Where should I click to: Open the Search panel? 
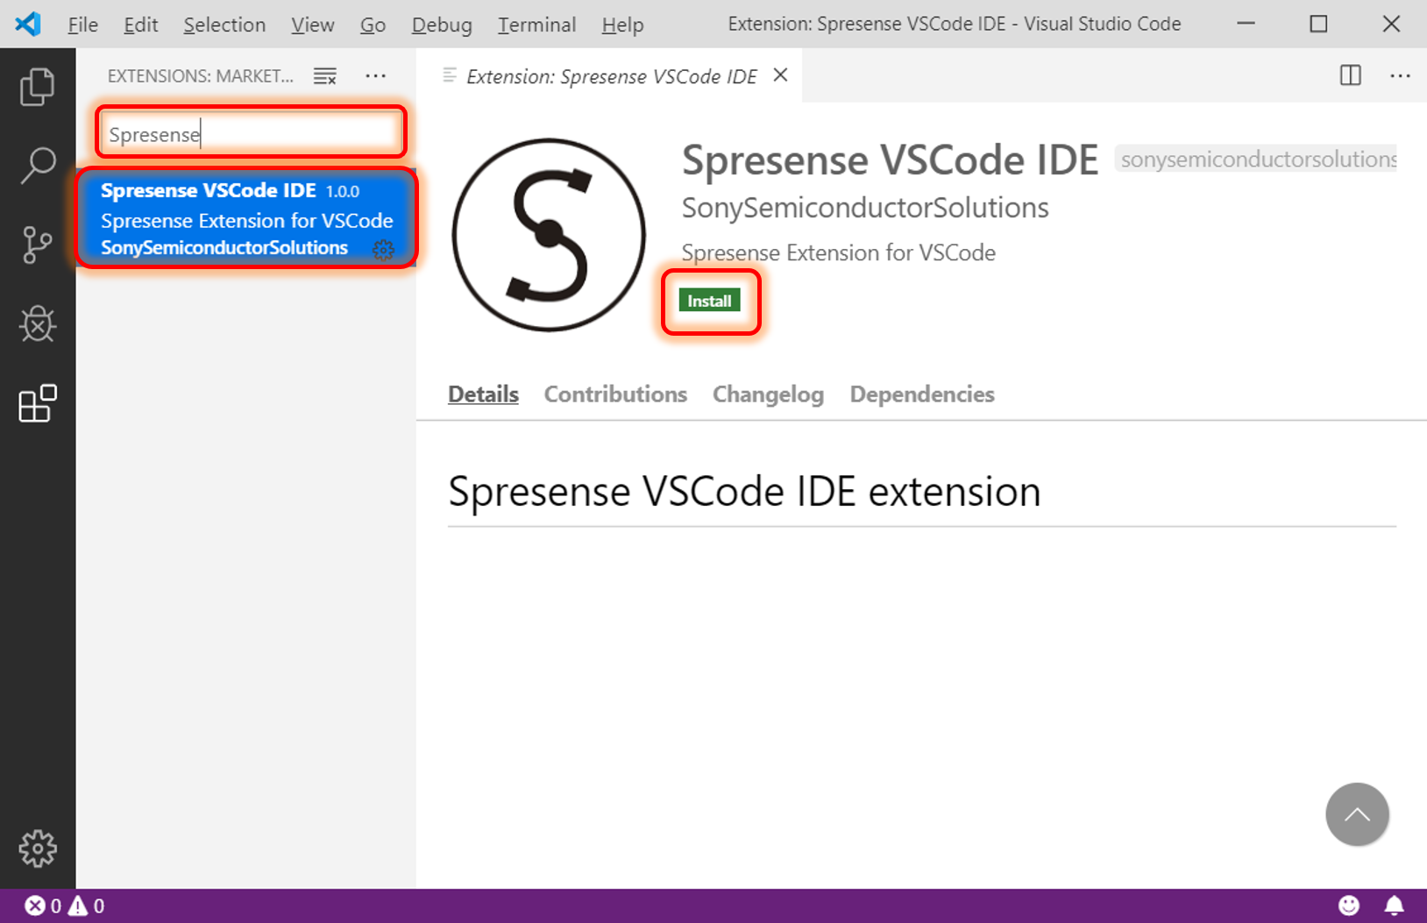coord(38,165)
